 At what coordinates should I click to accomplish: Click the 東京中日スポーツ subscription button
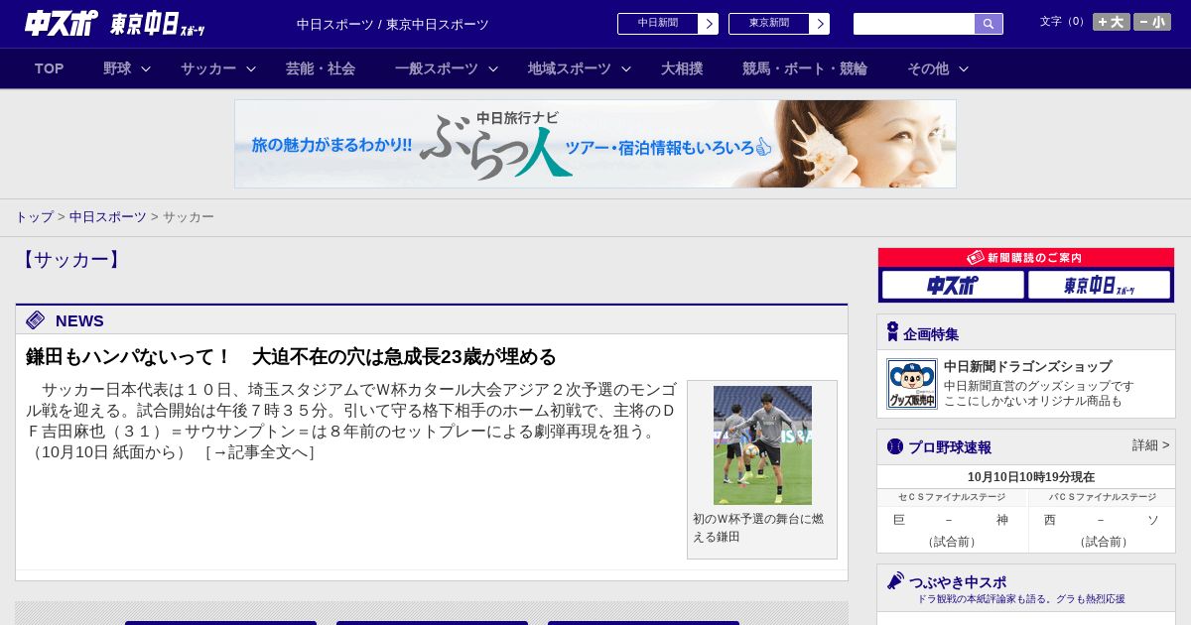coord(1099,285)
